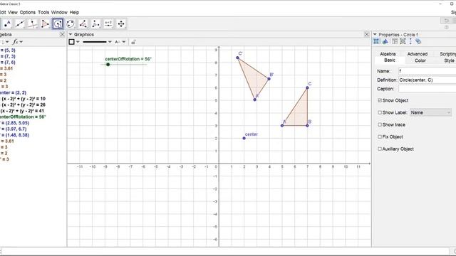456x256 pixels.
Task: Click the Name input field
Action: click(x=427, y=71)
